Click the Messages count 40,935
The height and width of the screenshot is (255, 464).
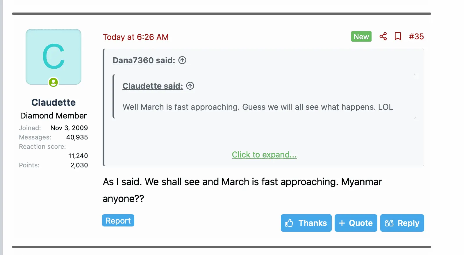77,137
